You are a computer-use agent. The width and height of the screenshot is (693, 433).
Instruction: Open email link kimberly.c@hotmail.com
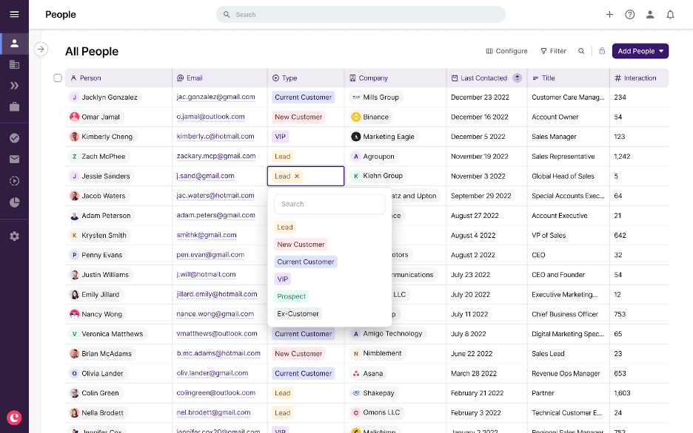click(215, 137)
